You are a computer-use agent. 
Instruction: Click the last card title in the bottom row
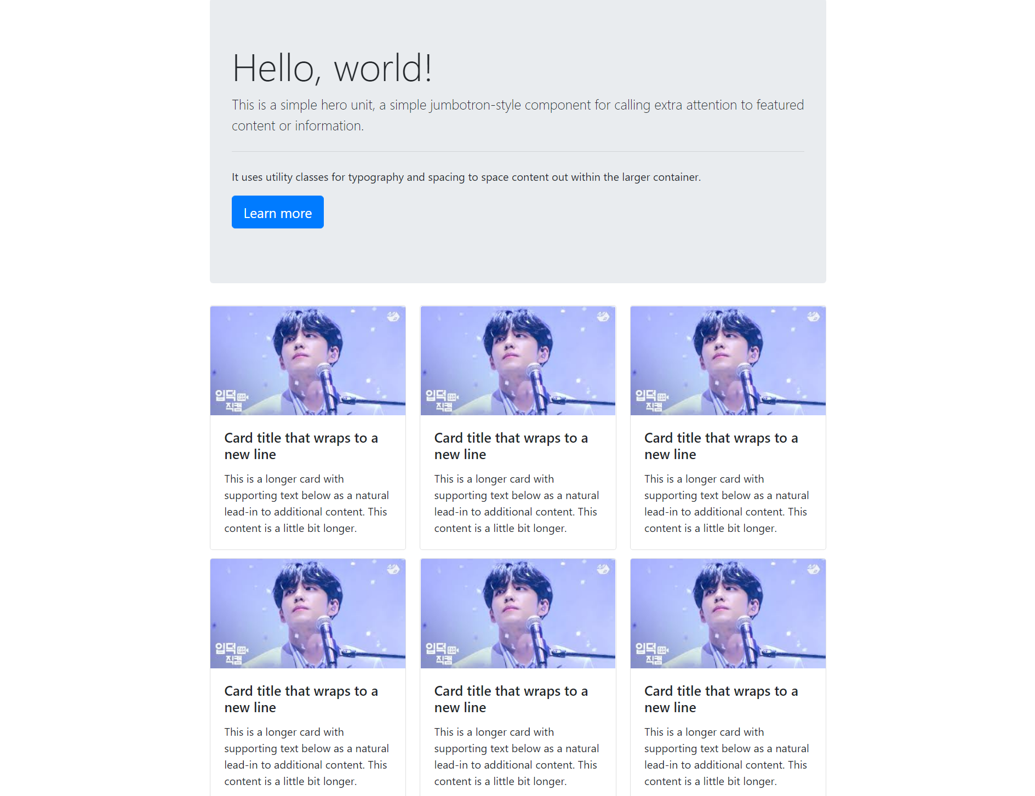[721, 699]
